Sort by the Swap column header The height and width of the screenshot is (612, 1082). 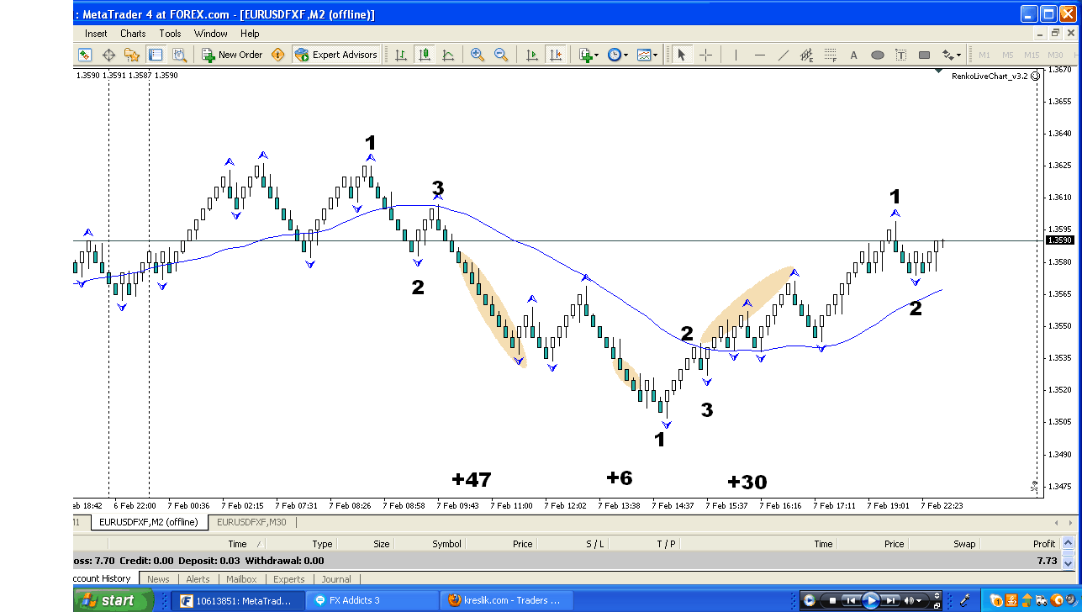pyautogui.click(x=964, y=544)
